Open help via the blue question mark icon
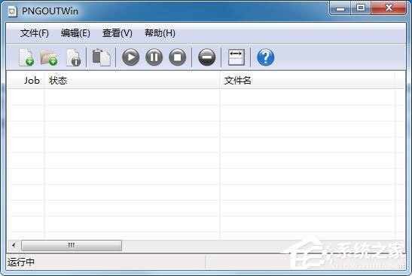412x276 pixels. tap(266, 57)
